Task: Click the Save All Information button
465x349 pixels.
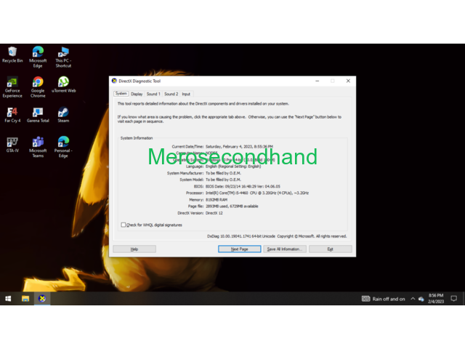Action: (x=284, y=249)
